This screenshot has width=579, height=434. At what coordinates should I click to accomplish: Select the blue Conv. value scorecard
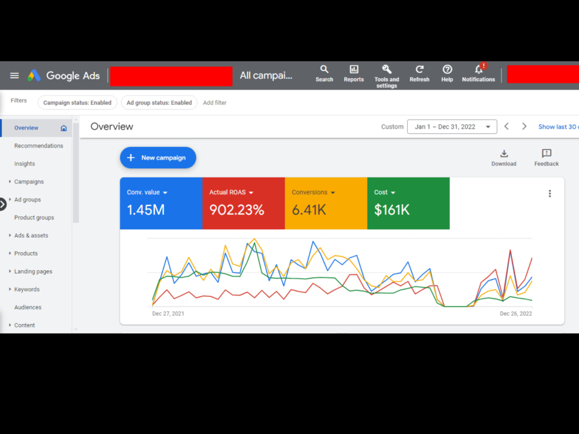coord(161,203)
